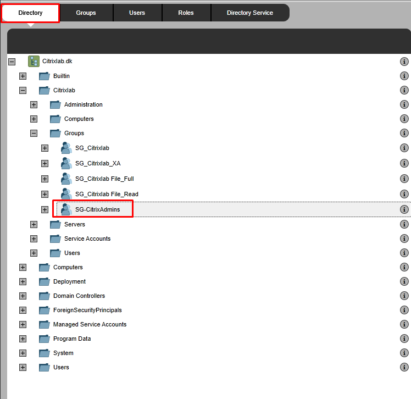The height and width of the screenshot is (399, 411).
Task: Click the Builtin folder icon
Action: (45, 76)
